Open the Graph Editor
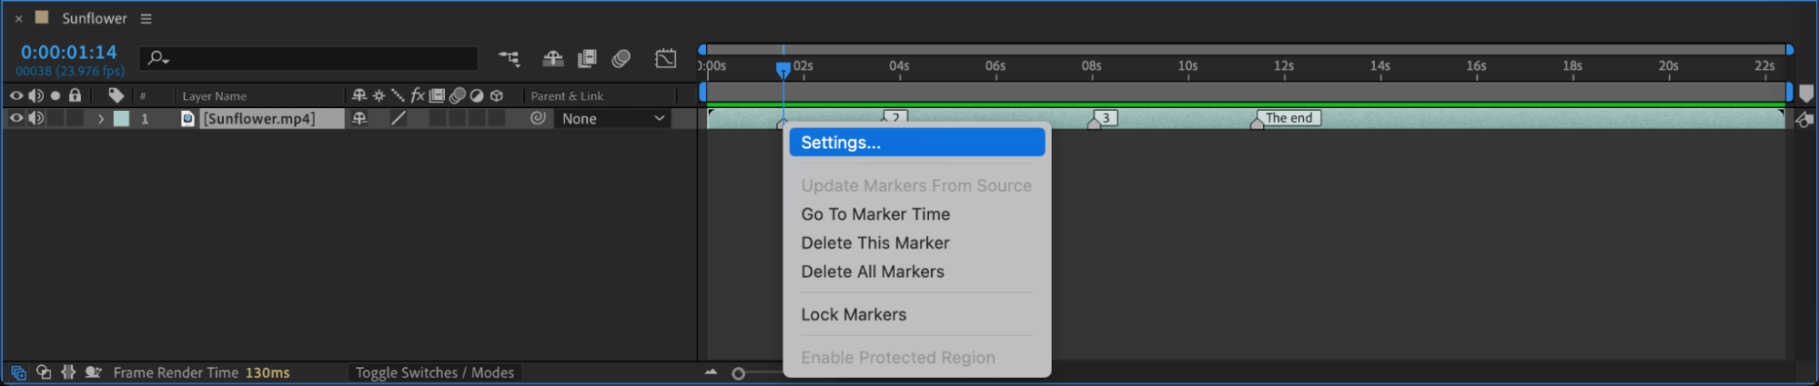 coord(665,59)
